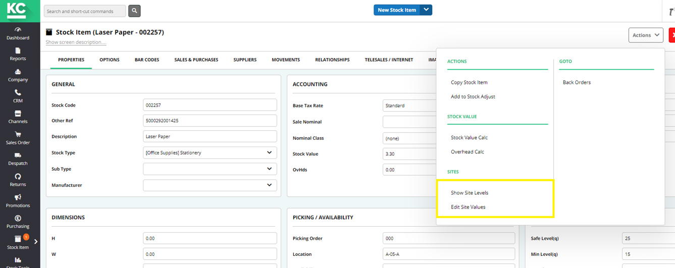Select Edit Site Values
The height and width of the screenshot is (268, 675).
click(468, 207)
